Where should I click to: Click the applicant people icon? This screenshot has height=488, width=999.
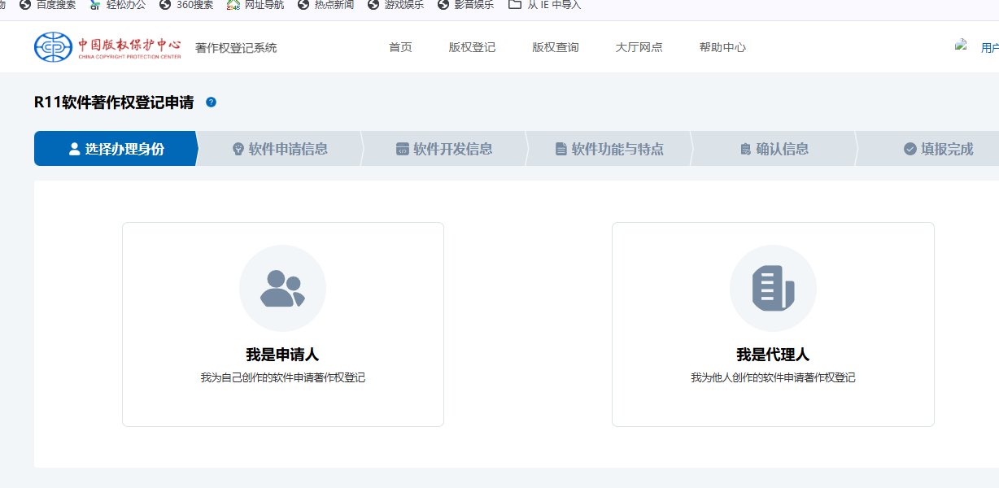282,289
